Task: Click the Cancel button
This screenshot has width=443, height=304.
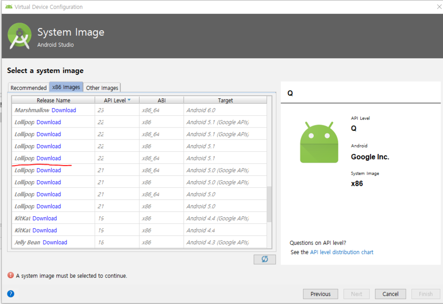Action: point(390,294)
